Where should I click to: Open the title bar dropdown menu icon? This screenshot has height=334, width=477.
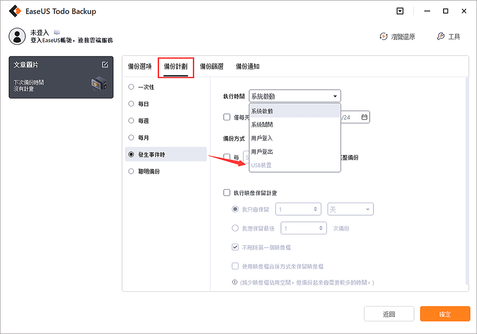[x=400, y=11]
